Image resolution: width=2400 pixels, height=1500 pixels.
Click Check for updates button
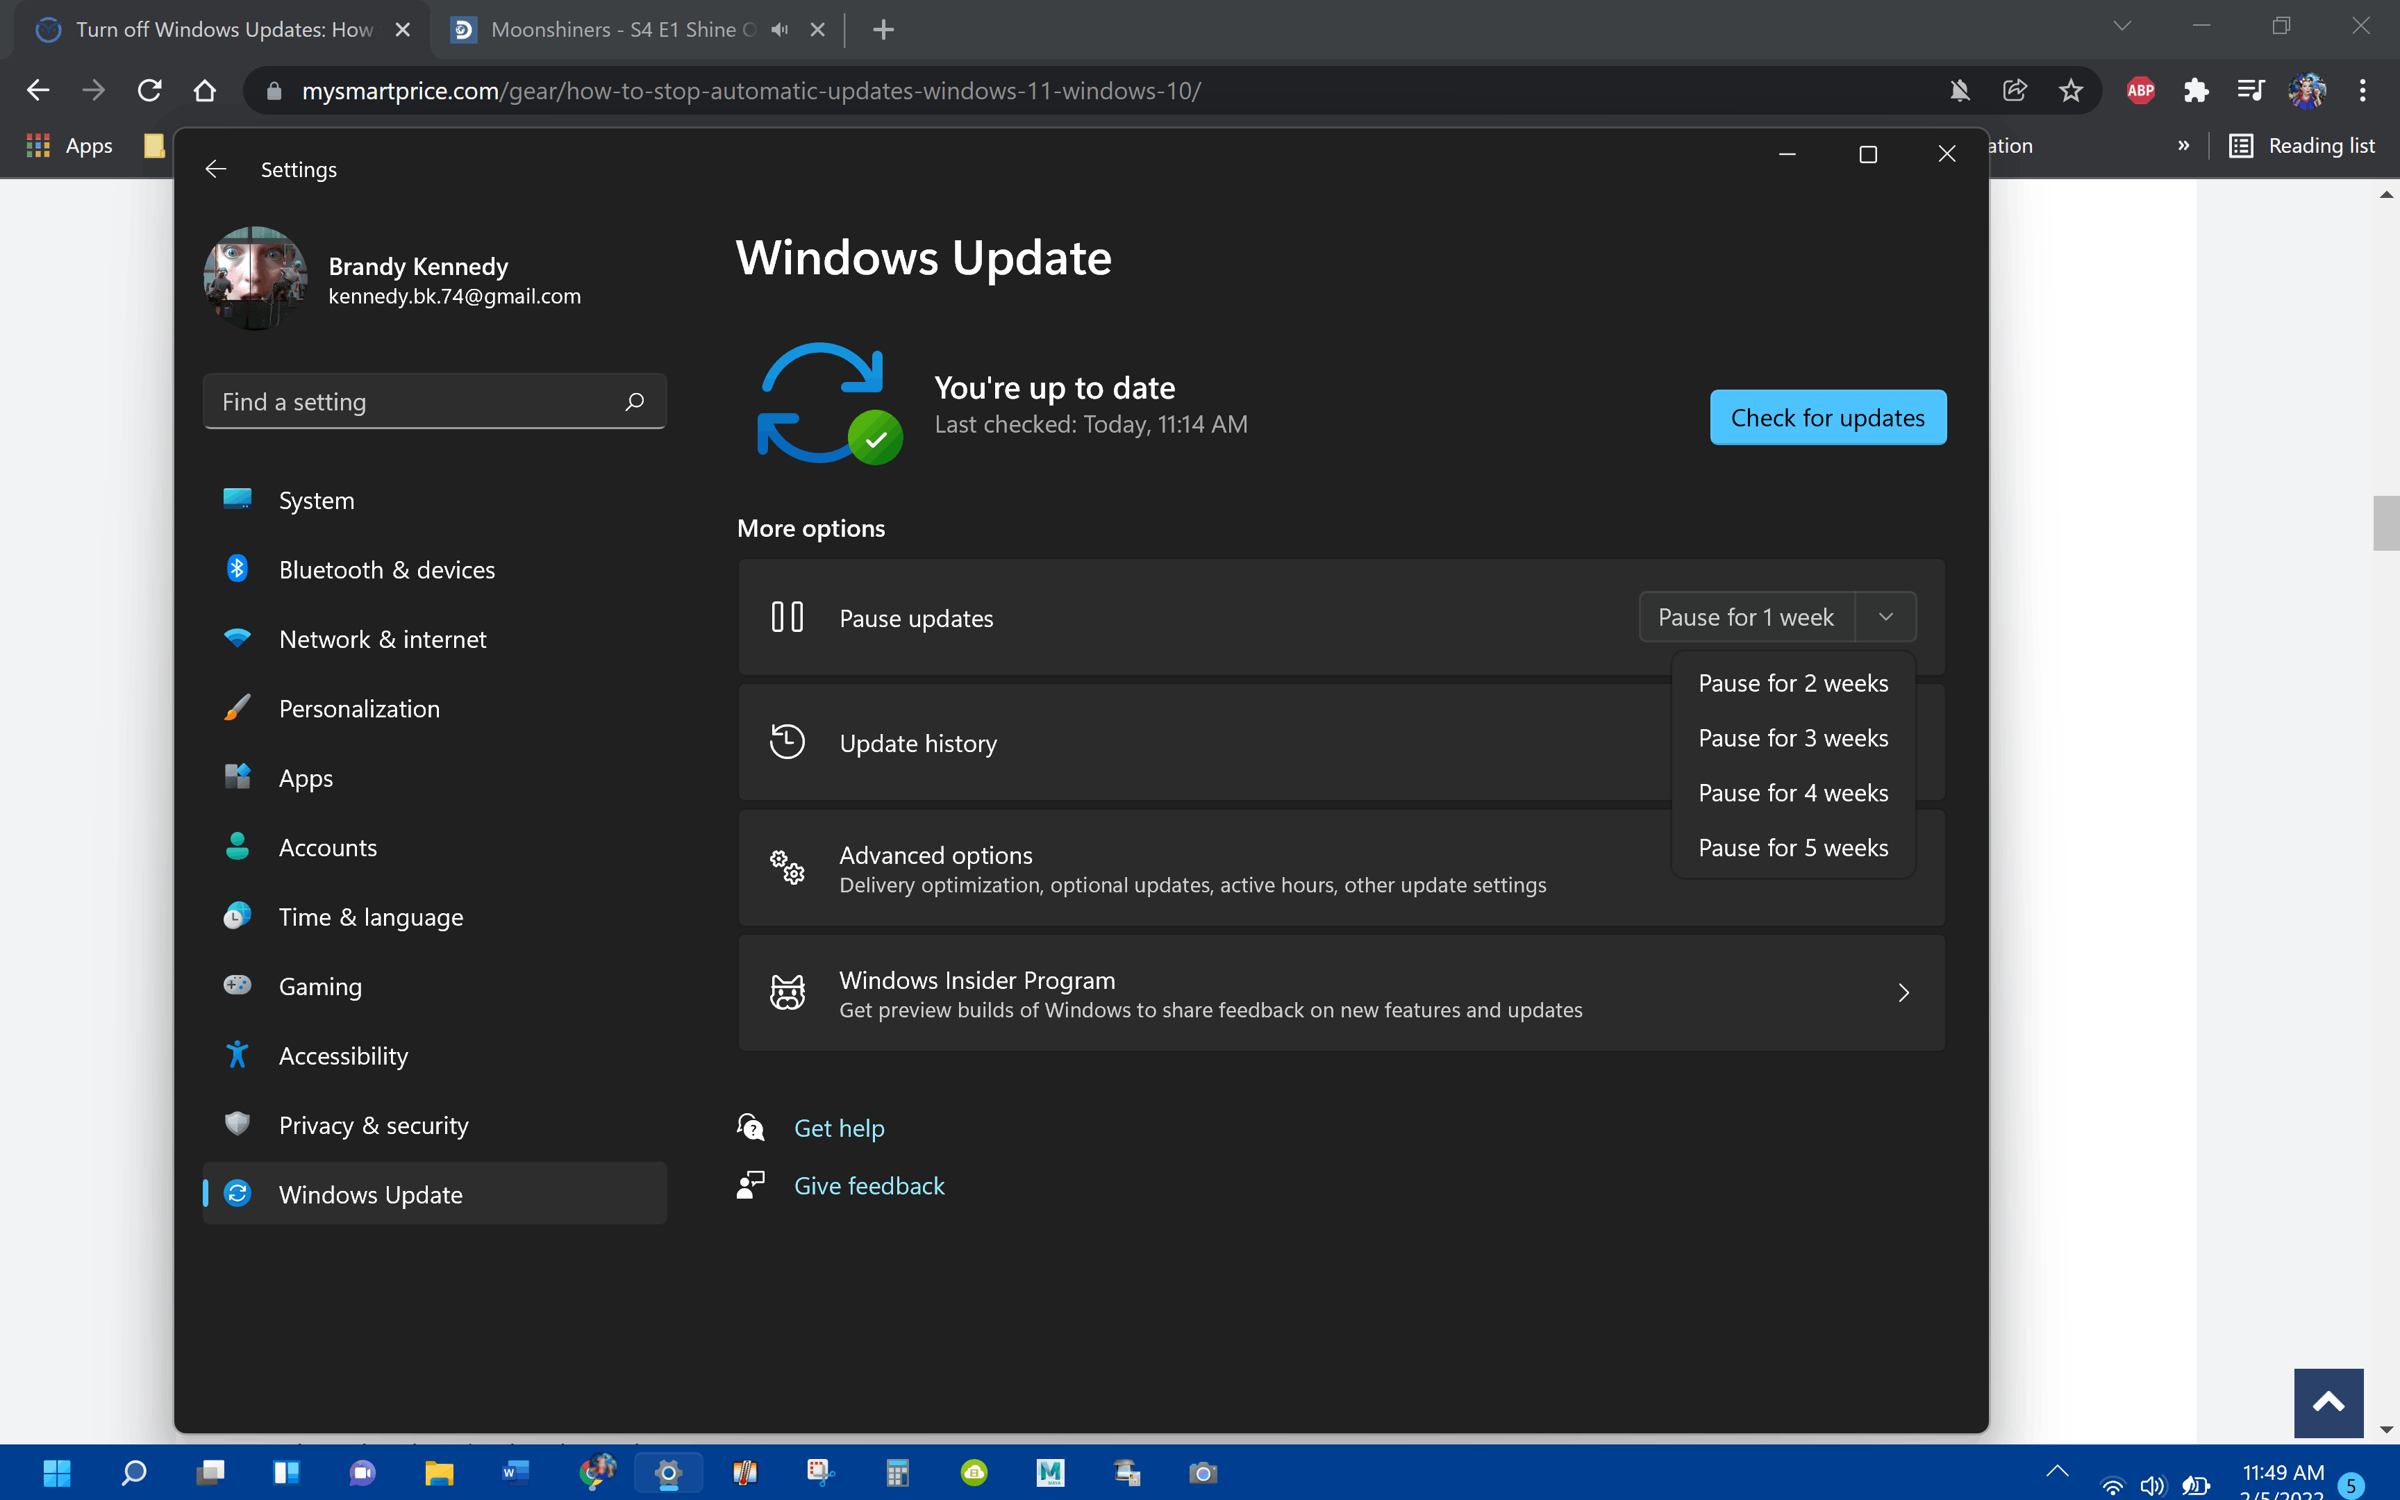(1827, 417)
